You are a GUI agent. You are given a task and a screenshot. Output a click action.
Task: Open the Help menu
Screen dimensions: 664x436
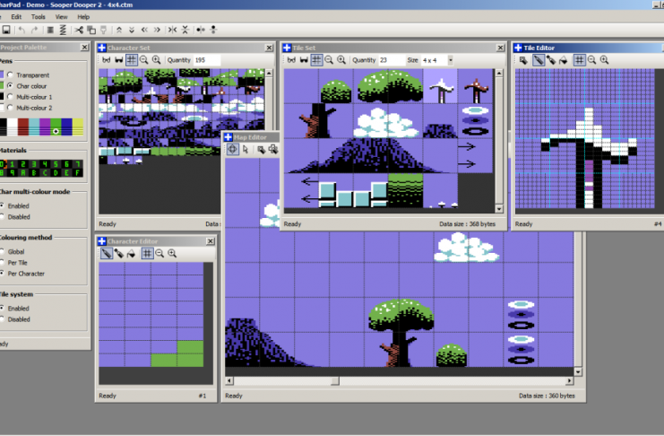(x=83, y=17)
